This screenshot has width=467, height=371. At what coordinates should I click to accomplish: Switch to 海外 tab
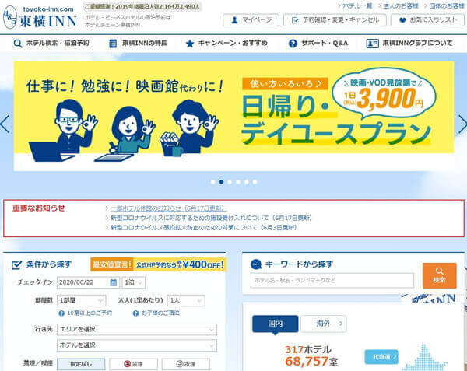(324, 324)
